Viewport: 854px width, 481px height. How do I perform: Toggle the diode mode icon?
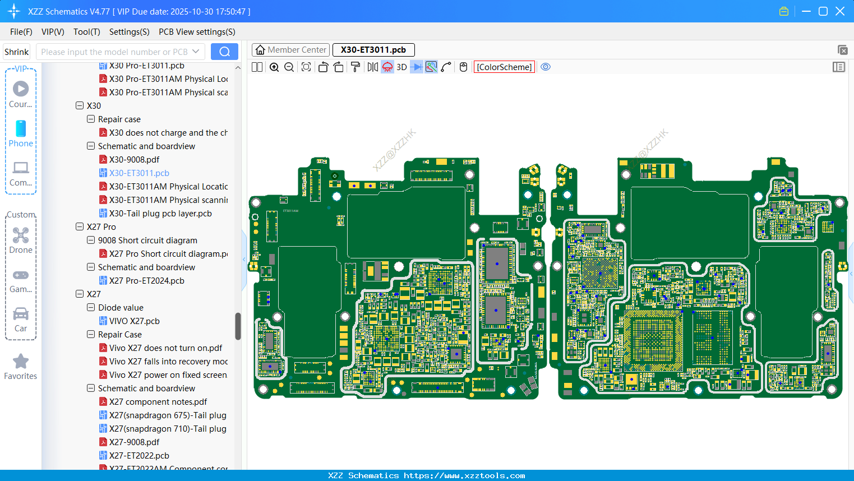[417, 67]
